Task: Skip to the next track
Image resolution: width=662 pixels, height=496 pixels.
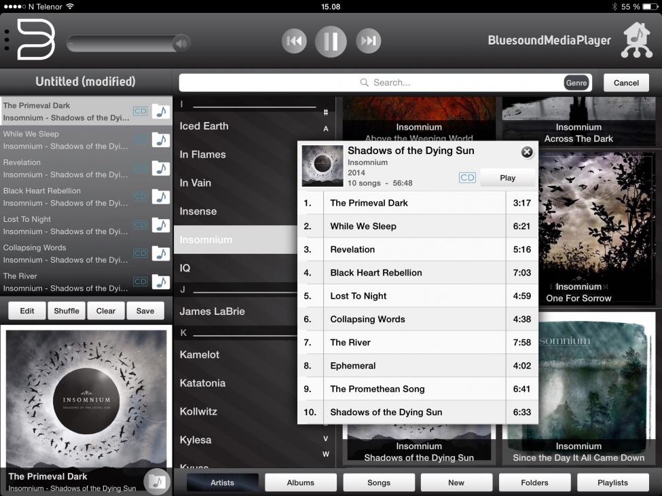Action: 368,41
